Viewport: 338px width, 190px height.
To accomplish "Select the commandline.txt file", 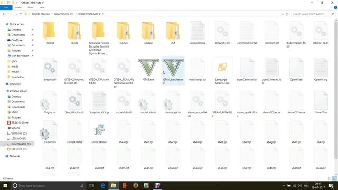I will pos(247,31).
